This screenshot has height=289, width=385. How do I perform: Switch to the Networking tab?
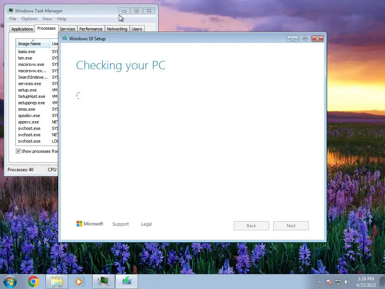117,29
